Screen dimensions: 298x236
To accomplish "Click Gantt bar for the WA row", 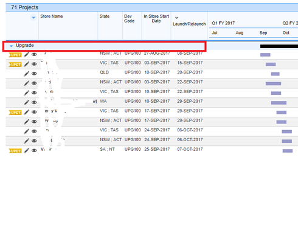I will click(279, 103).
